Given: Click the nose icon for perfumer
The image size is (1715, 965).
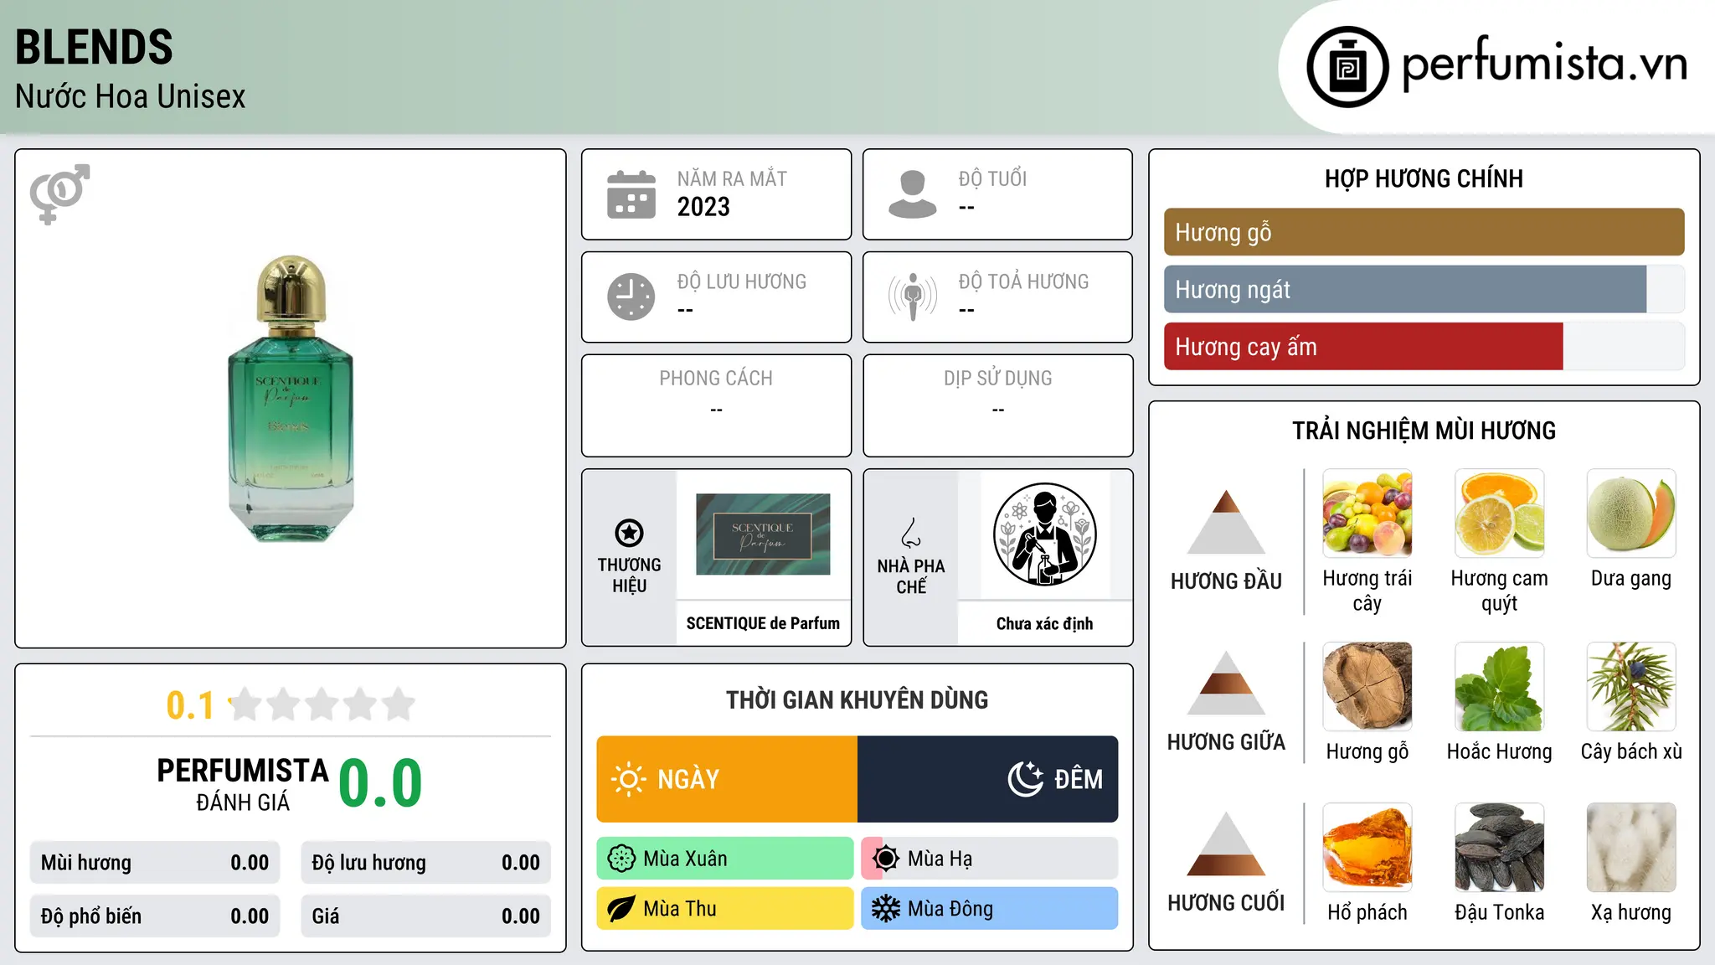Looking at the screenshot, I should pyautogui.click(x=911, y=533).
